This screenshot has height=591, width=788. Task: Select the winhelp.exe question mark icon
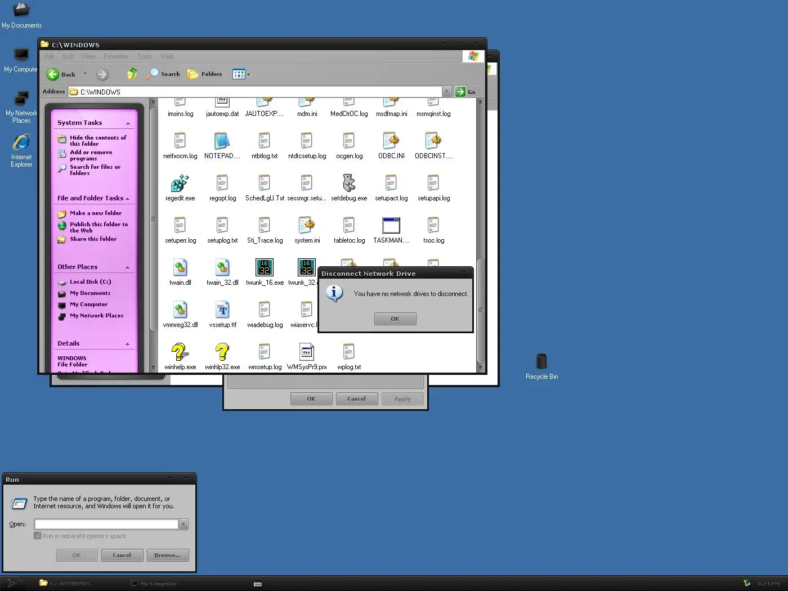[180, 352]
